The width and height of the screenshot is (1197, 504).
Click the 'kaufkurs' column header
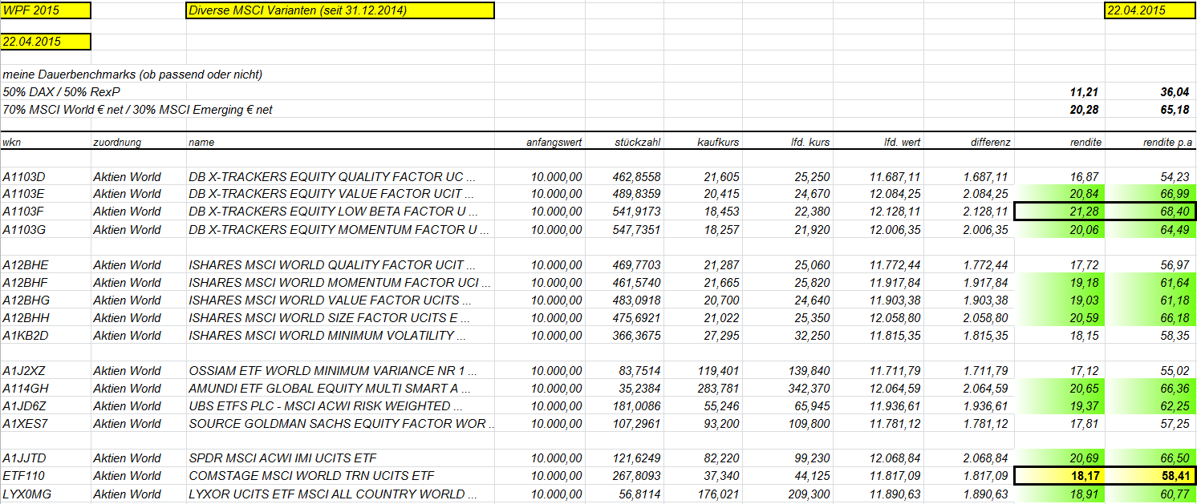(x=718, y=142)
